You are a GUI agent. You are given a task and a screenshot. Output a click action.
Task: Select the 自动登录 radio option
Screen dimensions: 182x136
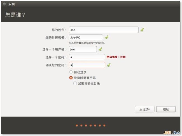click(71, 72)
